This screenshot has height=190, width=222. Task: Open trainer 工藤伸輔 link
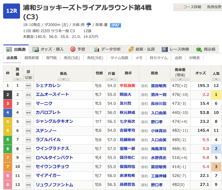click(159, 176)
